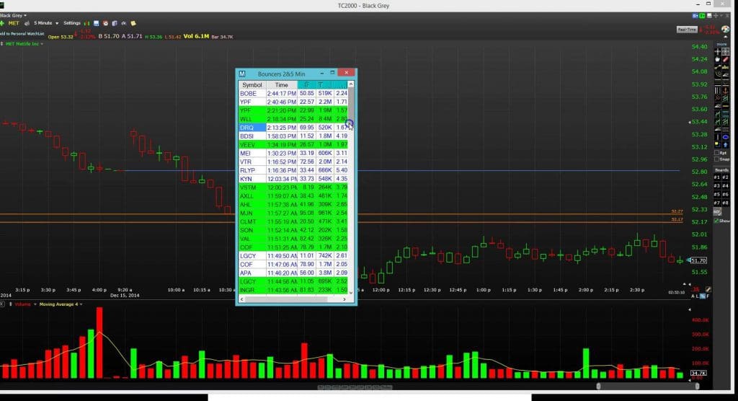Select the red eraser drawing tool

pos(726,59)
